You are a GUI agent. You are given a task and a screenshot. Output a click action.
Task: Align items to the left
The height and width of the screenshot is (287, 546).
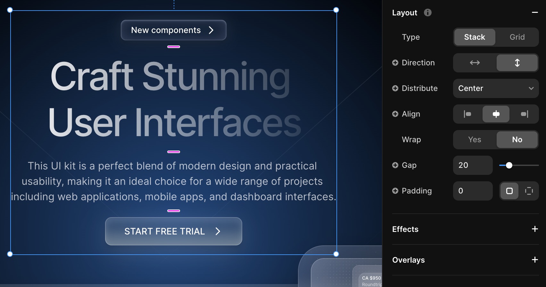[x=468, y=114]
